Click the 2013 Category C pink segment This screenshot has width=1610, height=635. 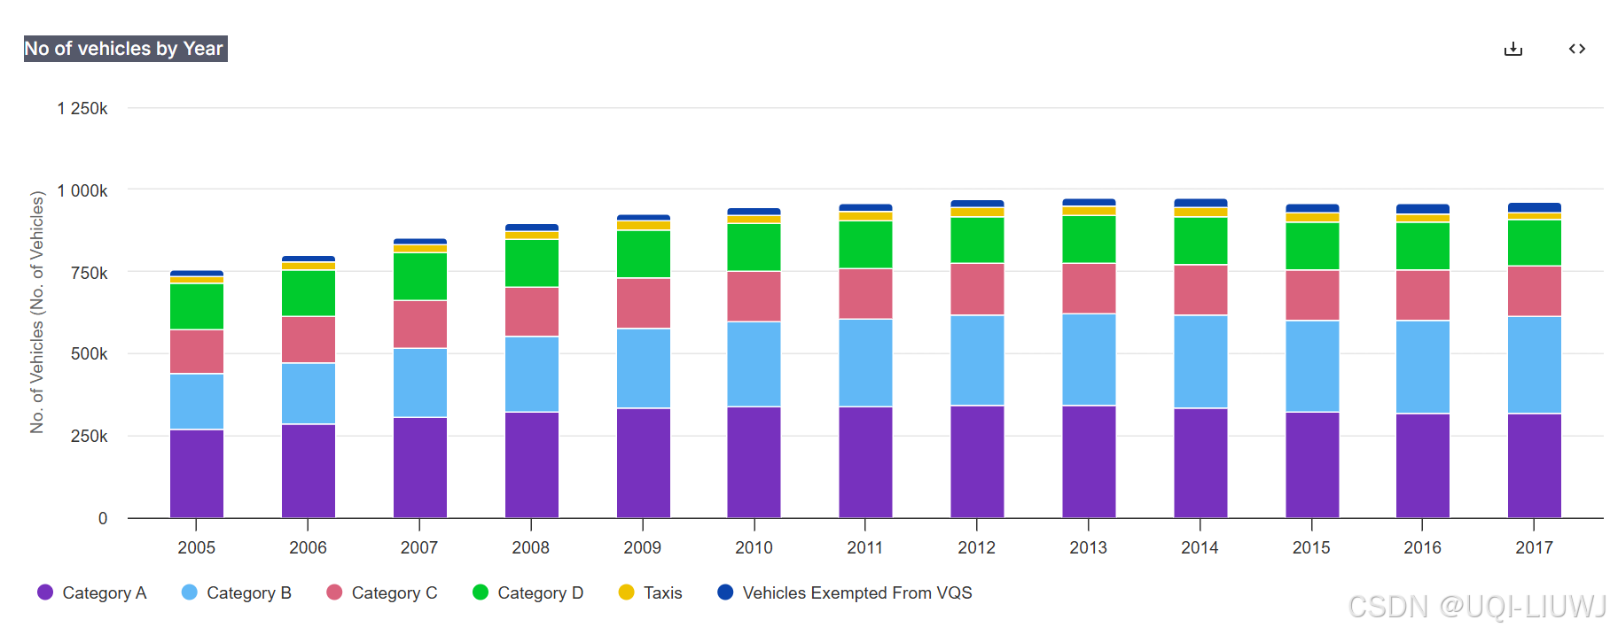pos(1089,289)
